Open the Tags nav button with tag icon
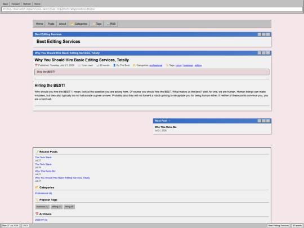The width and height of the screenshot is (304, 228). pyautogui.click(x=97, y=24)
